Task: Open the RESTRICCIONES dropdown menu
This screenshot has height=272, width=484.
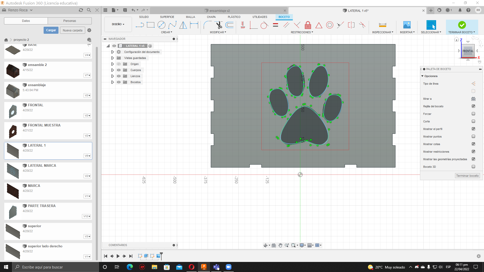Action: click(x=302, y=32)
